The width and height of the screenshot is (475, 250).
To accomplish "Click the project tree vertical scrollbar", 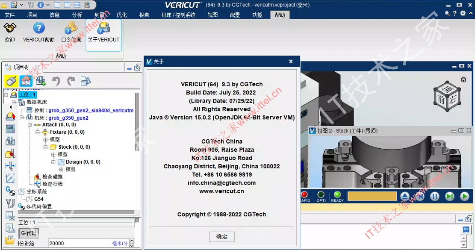I will [x=137, y=121].
